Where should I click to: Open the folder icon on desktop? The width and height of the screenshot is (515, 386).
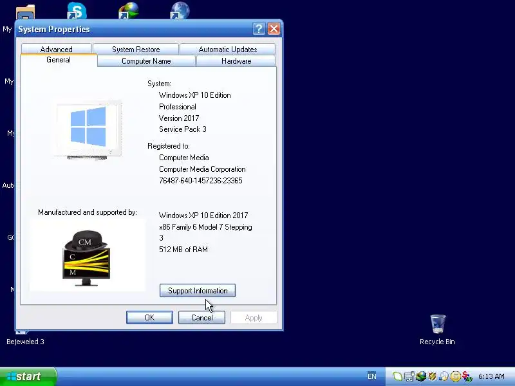pyautogui.click(x=25, y=12)
